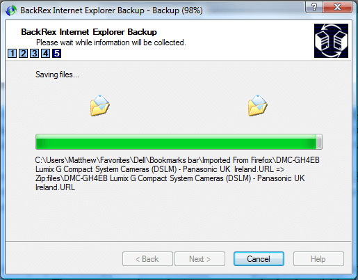The image size is (358, 280).
Task: Cancel the backup in progress
Action: click(259, 259)
